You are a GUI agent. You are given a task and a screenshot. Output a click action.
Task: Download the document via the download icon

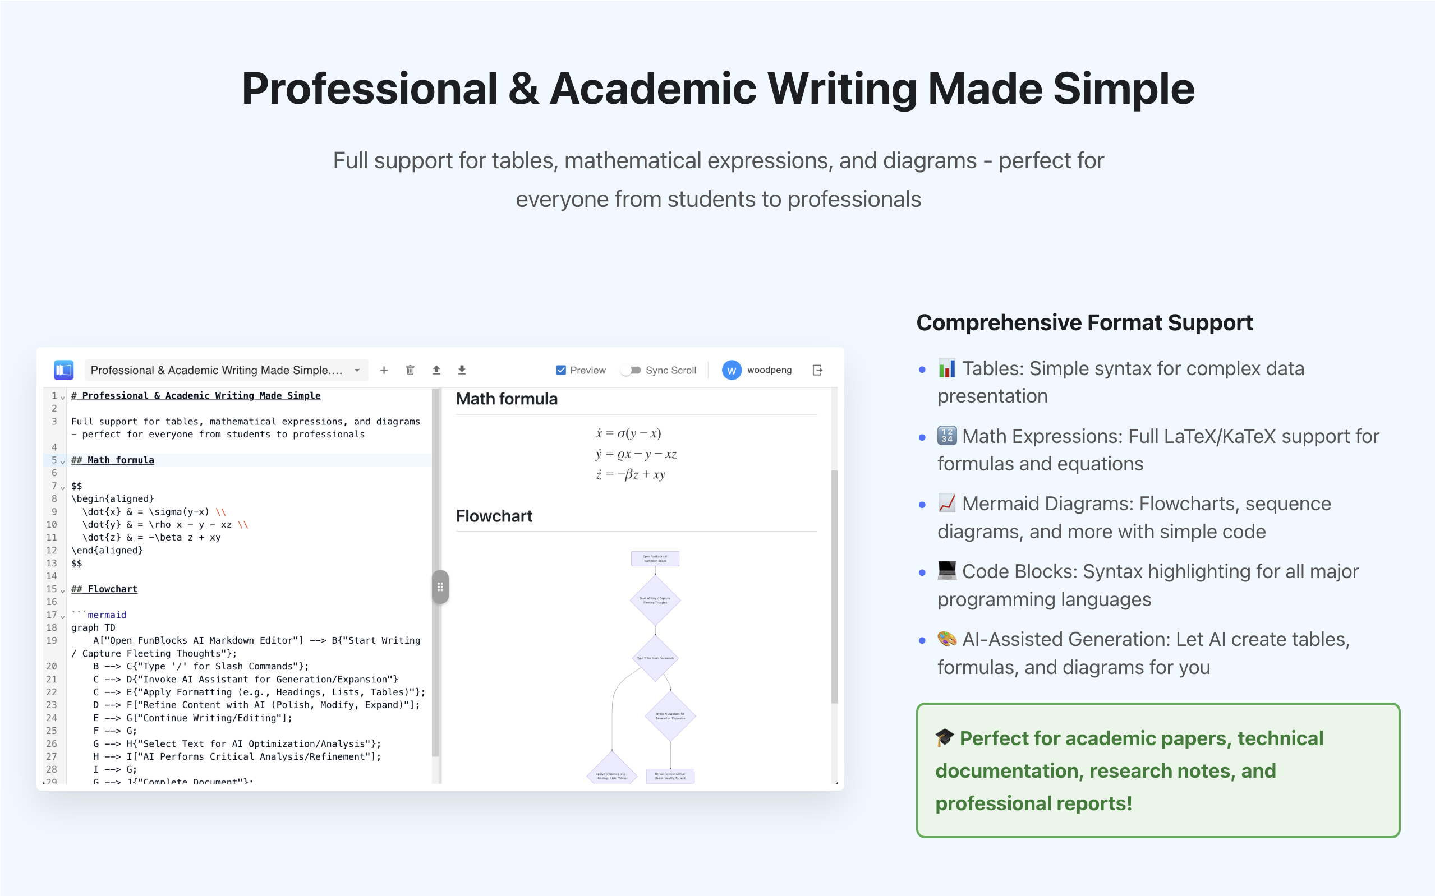(x=462, y=370)
